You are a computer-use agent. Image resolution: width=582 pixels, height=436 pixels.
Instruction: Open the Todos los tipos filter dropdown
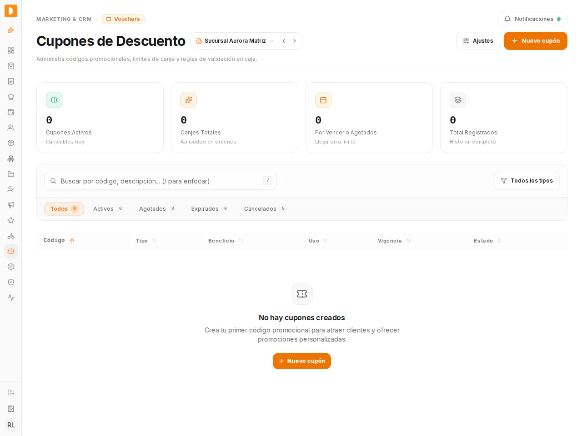[527, 181]
